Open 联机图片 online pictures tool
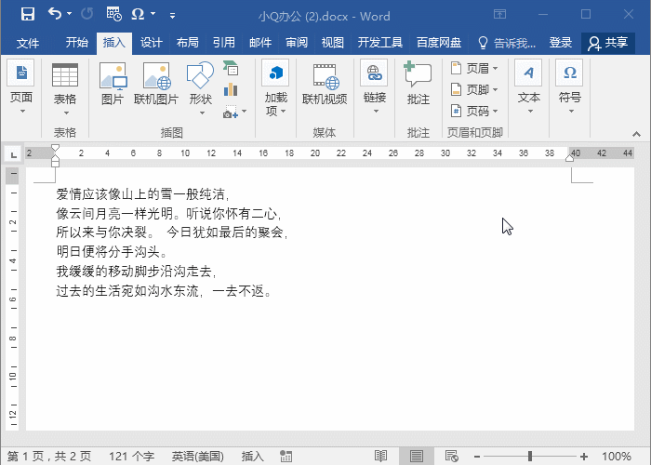Screen dimensions: 651x465 point(155,86)
